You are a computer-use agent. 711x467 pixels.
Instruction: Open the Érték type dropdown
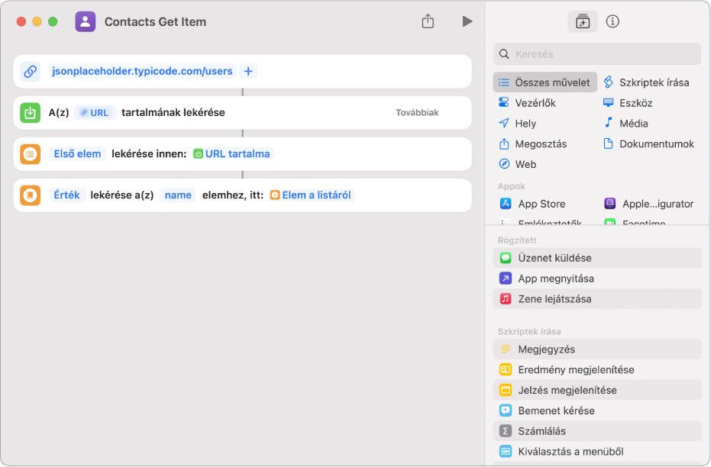(x=66, y=195)
